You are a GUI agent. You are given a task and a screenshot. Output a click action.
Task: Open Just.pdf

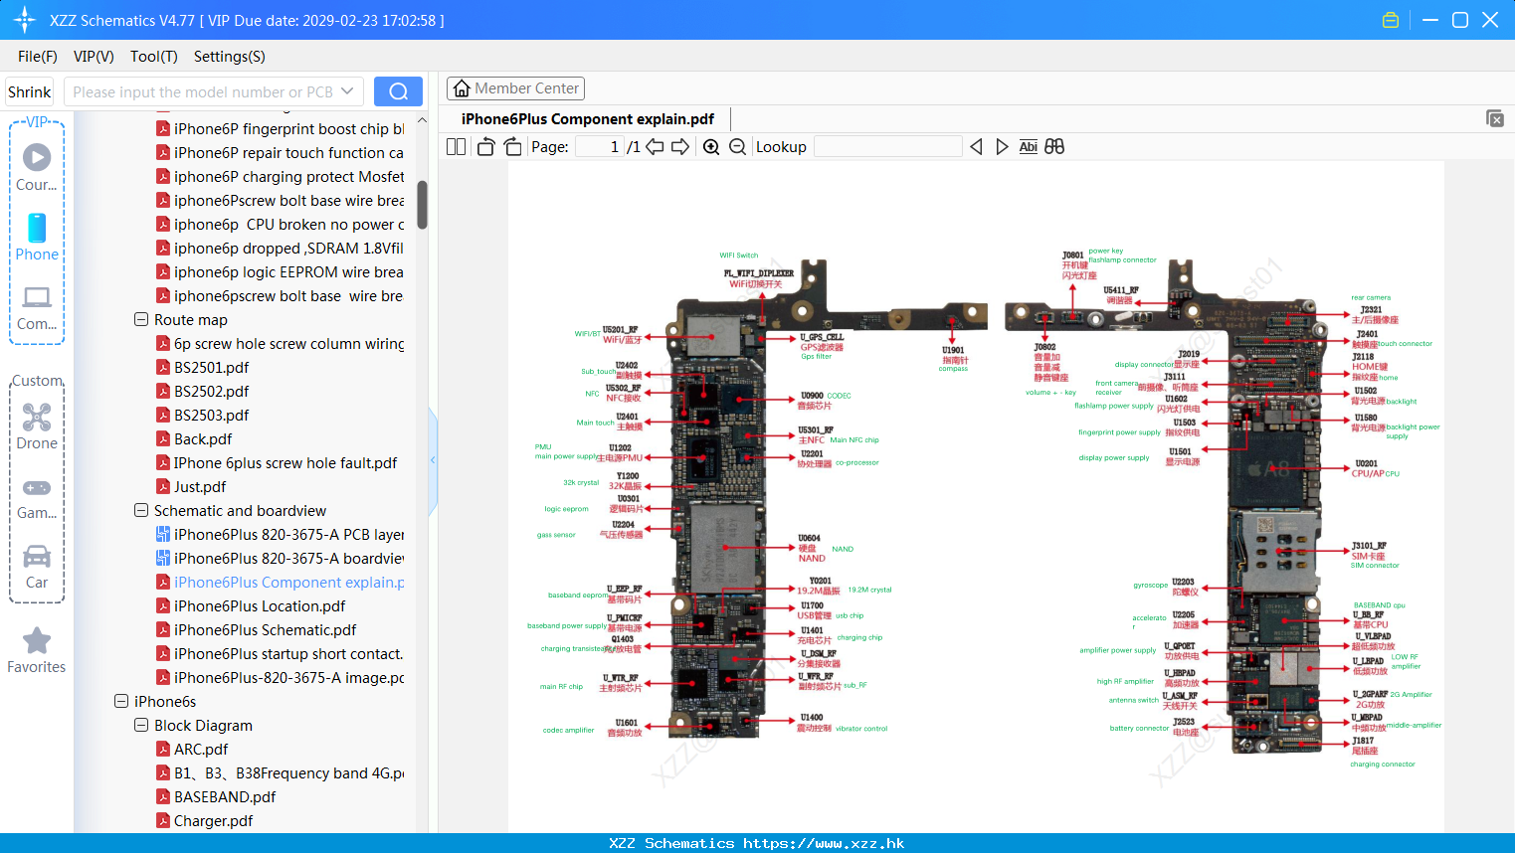pos(191,487)
